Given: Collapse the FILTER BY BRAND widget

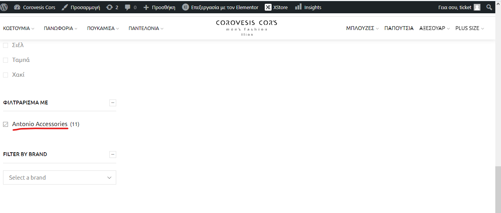Looking at the screenshot, I should point(113,154).
